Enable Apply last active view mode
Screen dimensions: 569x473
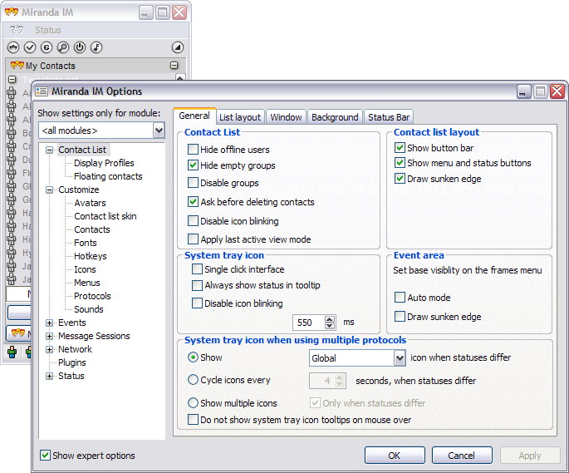(193, 239)
